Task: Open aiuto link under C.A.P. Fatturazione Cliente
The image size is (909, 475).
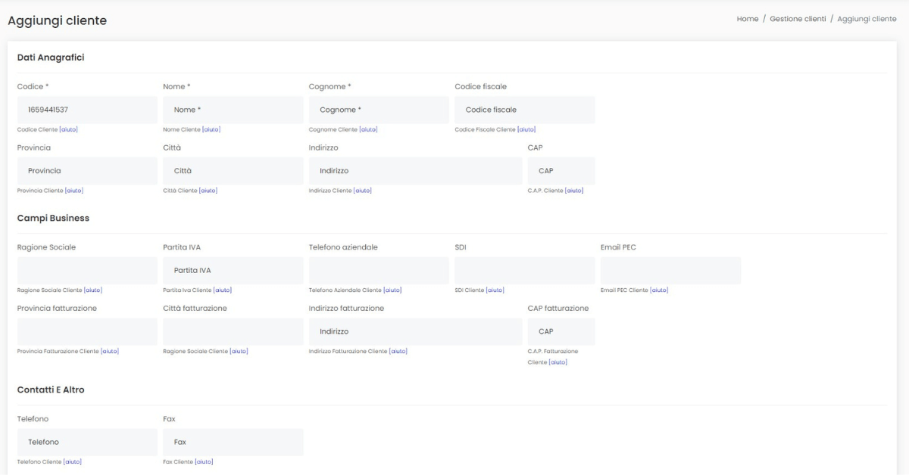Action: click(x=558, y=362)
